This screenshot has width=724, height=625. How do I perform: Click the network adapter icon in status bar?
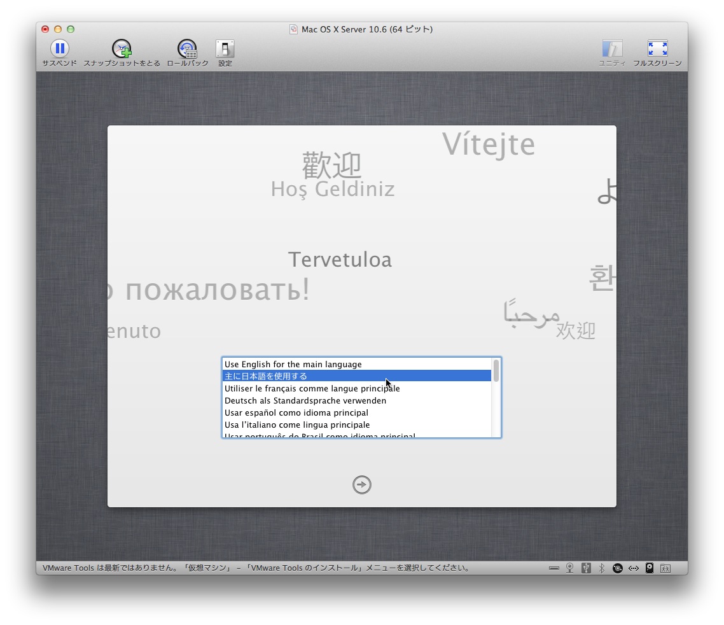(634, 568)
